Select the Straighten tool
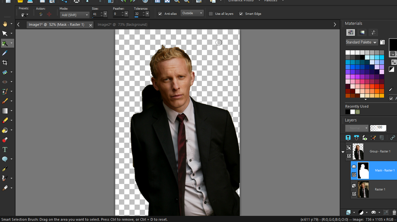Image resolution: width=397 pixels, height=222 pixels. (x=5, y=72)
